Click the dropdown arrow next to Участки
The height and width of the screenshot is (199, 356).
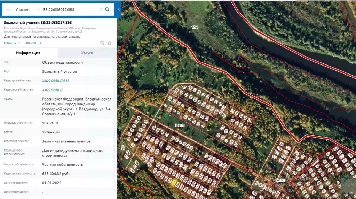(x=38, y=9)
